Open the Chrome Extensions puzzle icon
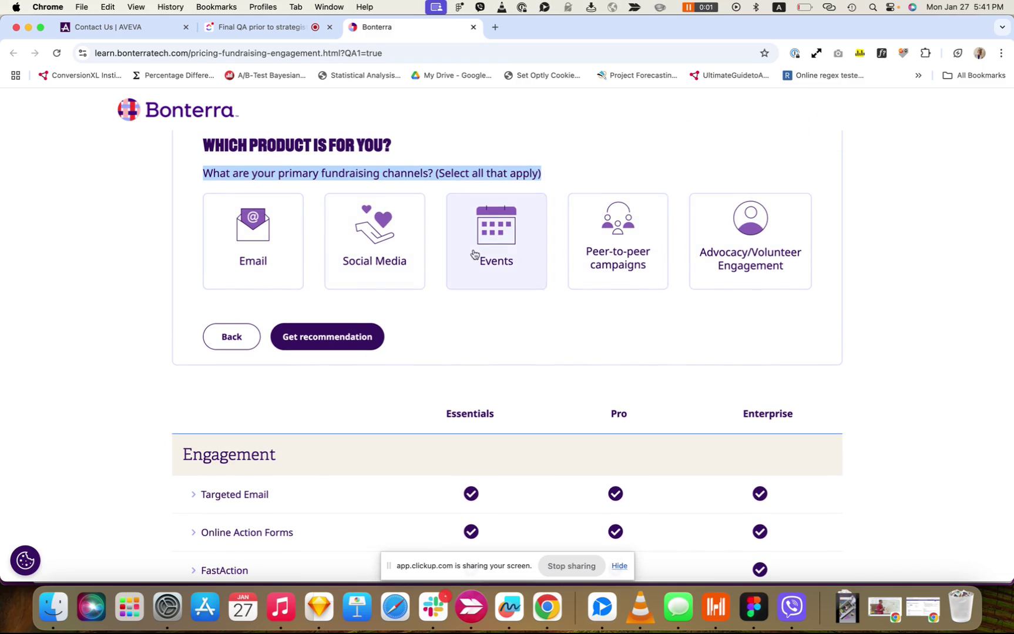 (x=926, y=53)
